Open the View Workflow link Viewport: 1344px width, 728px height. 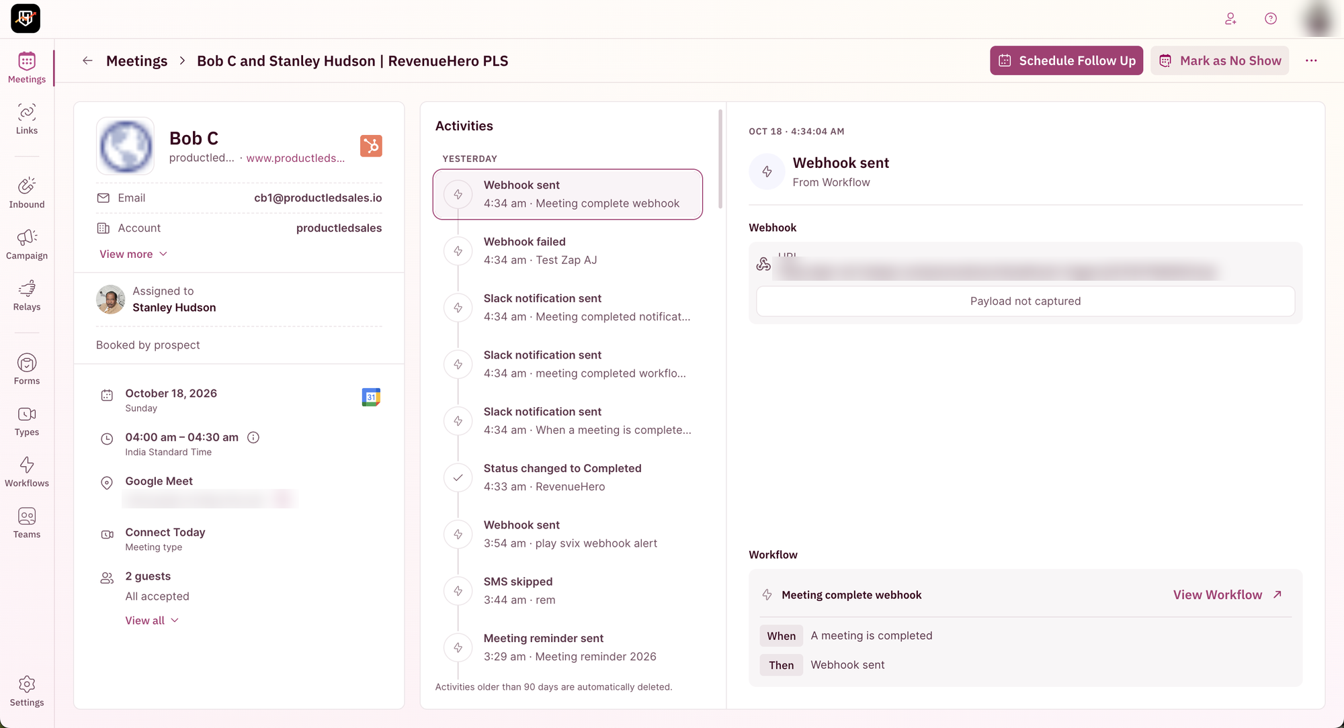(1228, 595)
